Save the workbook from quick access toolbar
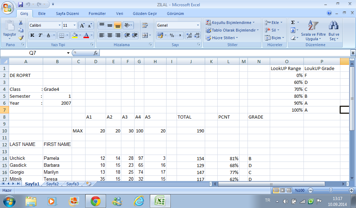Image resolution: width=356 pixels, height=208 pixels. click(x=21, y=4)
